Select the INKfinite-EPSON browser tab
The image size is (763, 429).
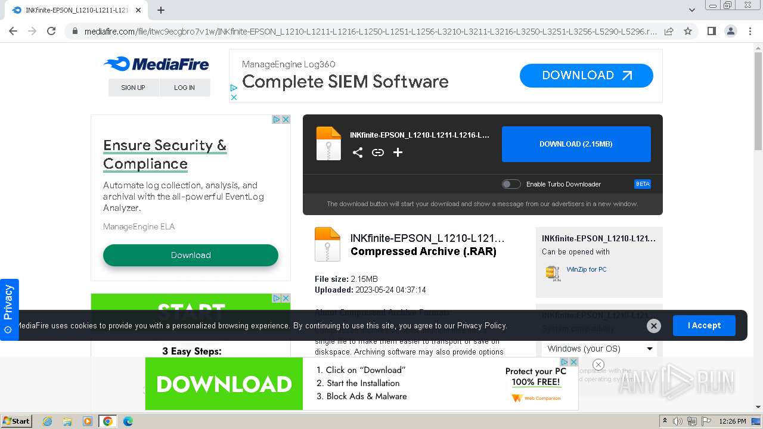click(77, 10)
